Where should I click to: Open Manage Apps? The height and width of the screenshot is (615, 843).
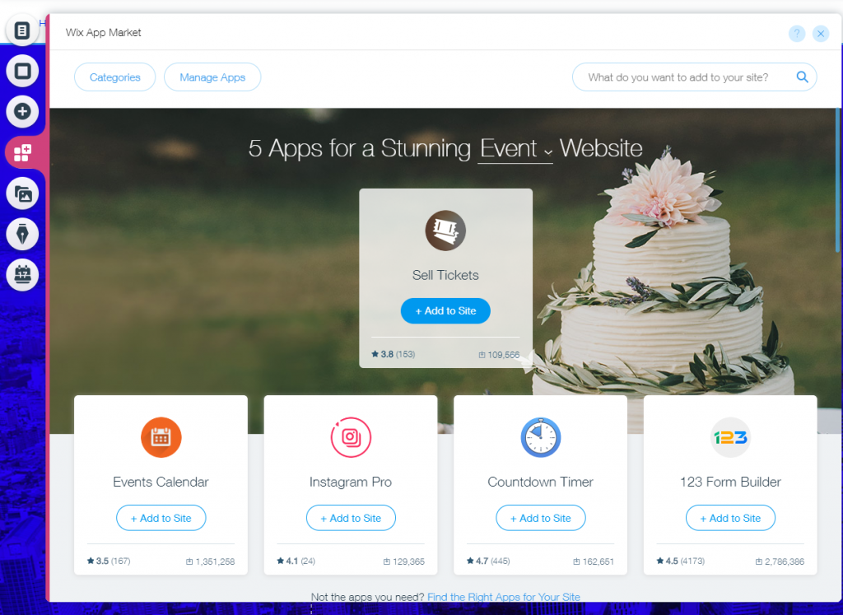212,77
